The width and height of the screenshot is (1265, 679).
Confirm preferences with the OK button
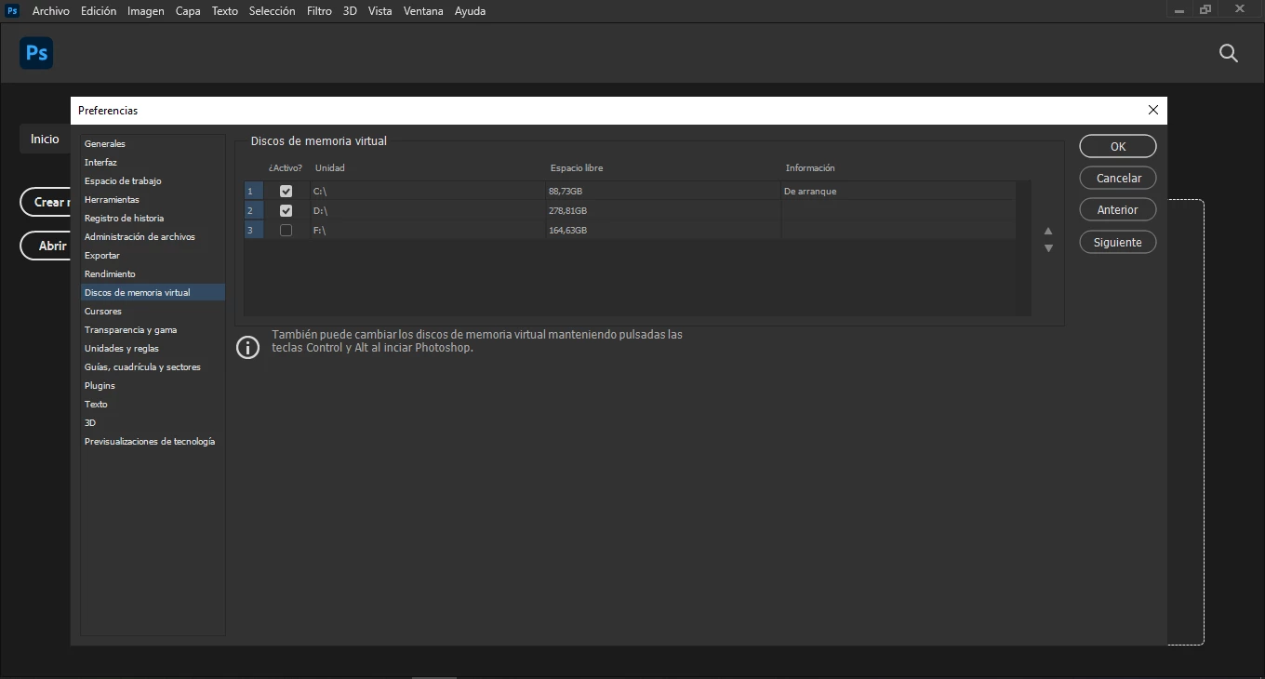pyautogui.click(x=1118, y=146)
